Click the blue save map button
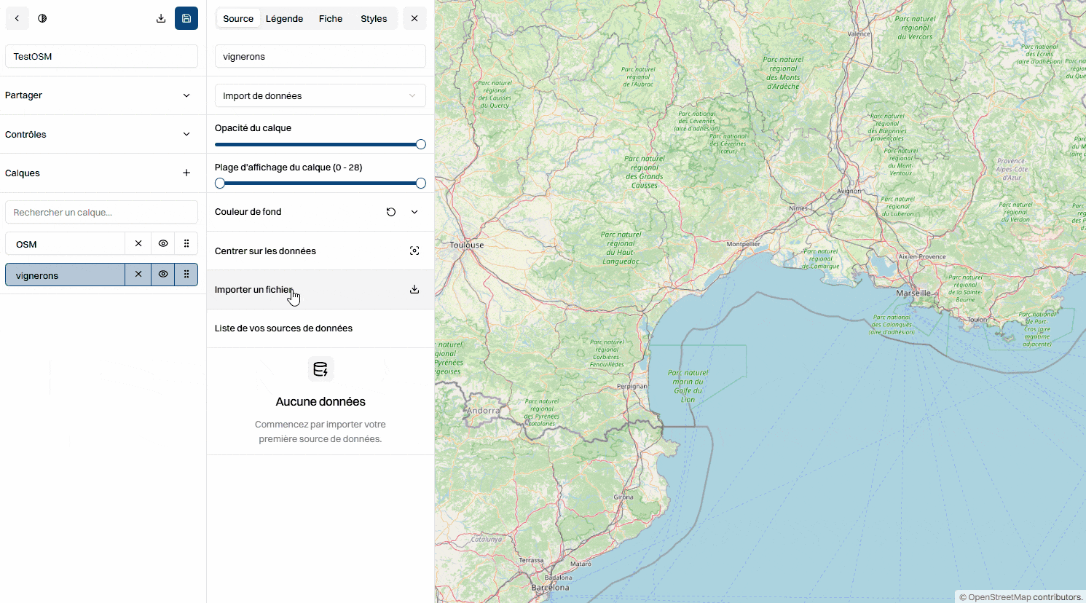1086x603 pixels. pyautogui.click(x=186, y=18)
